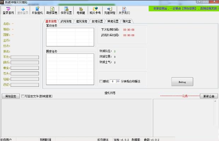The width and height of the screenshot is (219, 141).
Task: Click the 银币 progress bar
Action: [25, 62]
